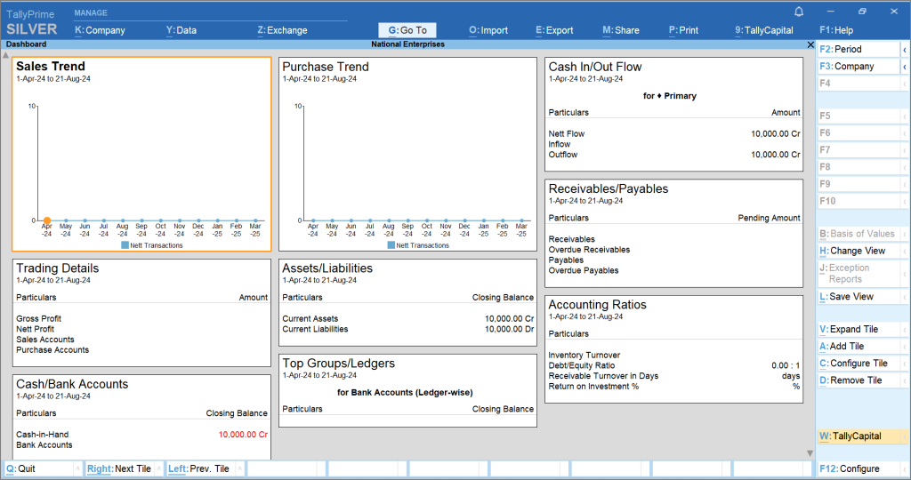Expand the chevron beside F2: Period
Screen dimensions: 911x480
[x=905, y=50]
